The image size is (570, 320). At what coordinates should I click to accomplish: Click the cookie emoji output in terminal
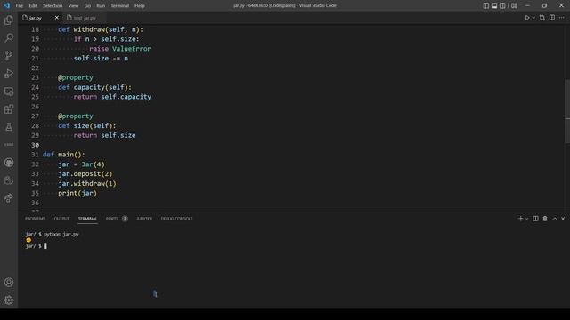point(28,240)
